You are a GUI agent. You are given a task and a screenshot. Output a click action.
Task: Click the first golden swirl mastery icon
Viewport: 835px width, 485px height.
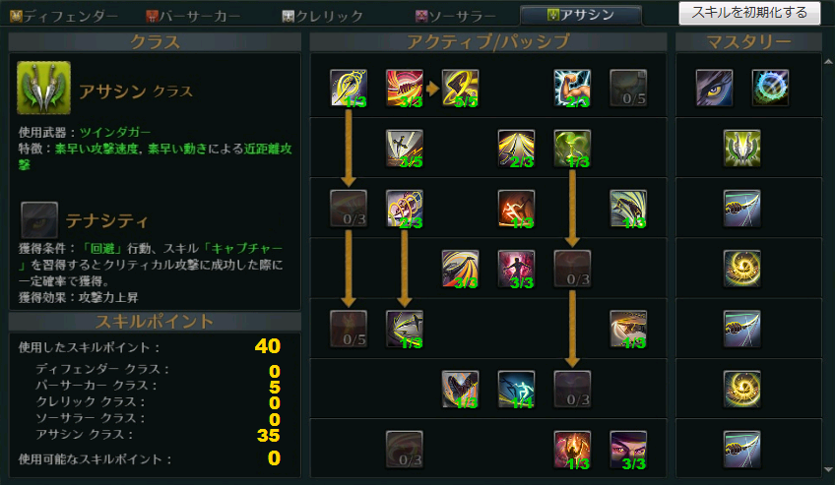[x=742, y=269]
